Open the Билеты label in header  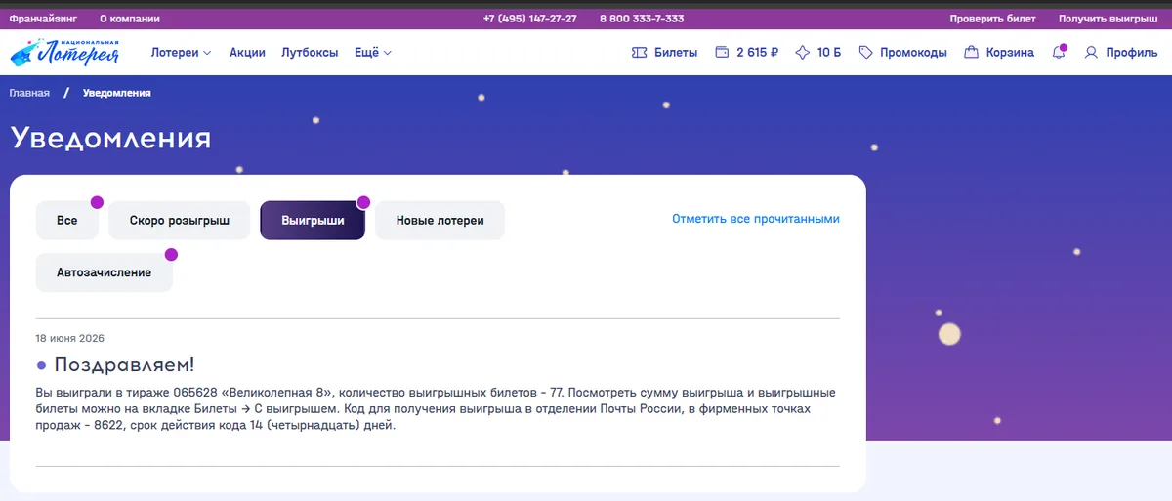pos(676,53)
